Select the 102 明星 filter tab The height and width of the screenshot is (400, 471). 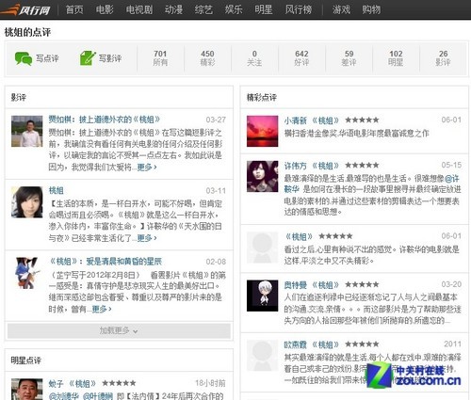tap(396, 58)
